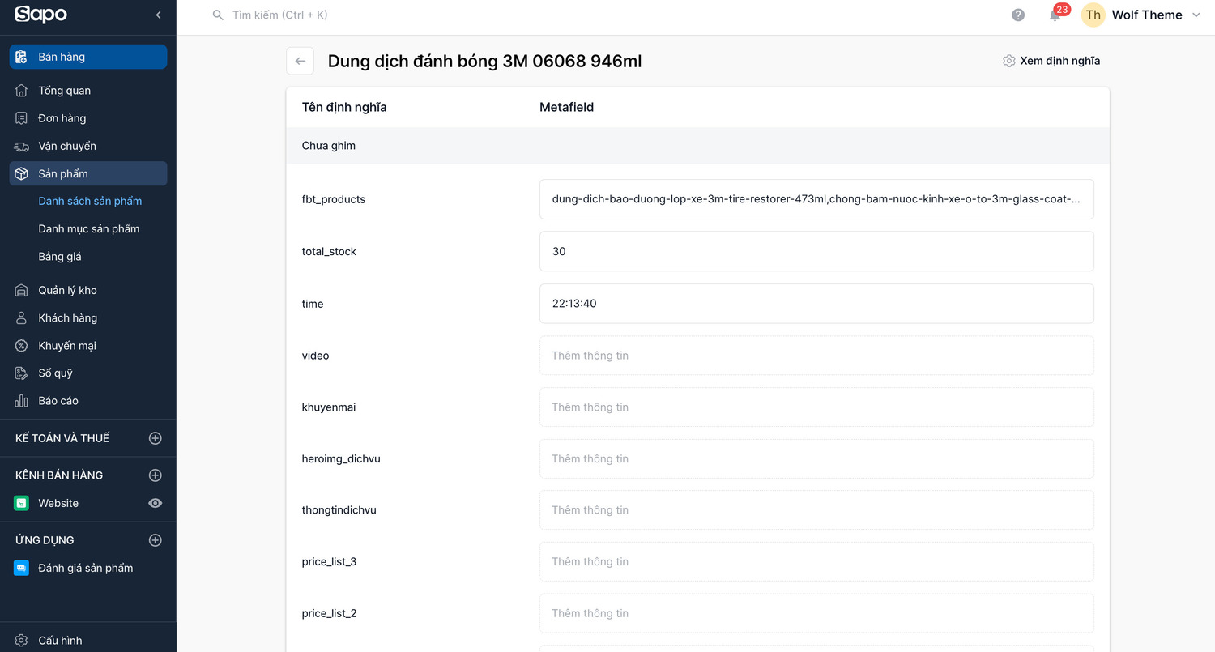Collapse the sidebar with the chevron
The width and height of the screenshot is (1215, 652).
[158, 15]
